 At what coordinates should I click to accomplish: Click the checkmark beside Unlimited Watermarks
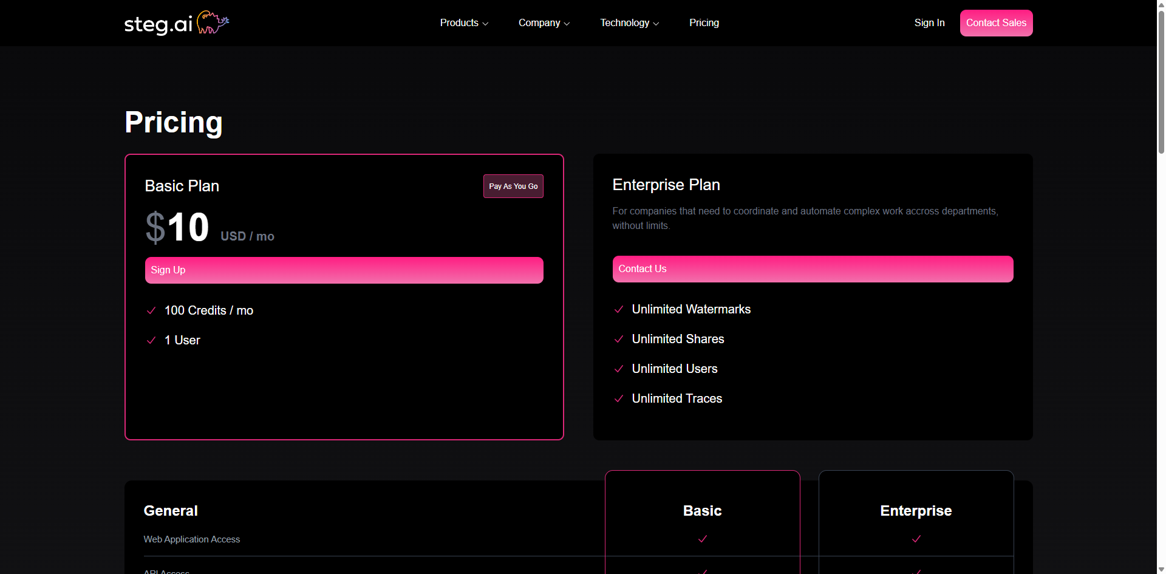tap(619, 309)
